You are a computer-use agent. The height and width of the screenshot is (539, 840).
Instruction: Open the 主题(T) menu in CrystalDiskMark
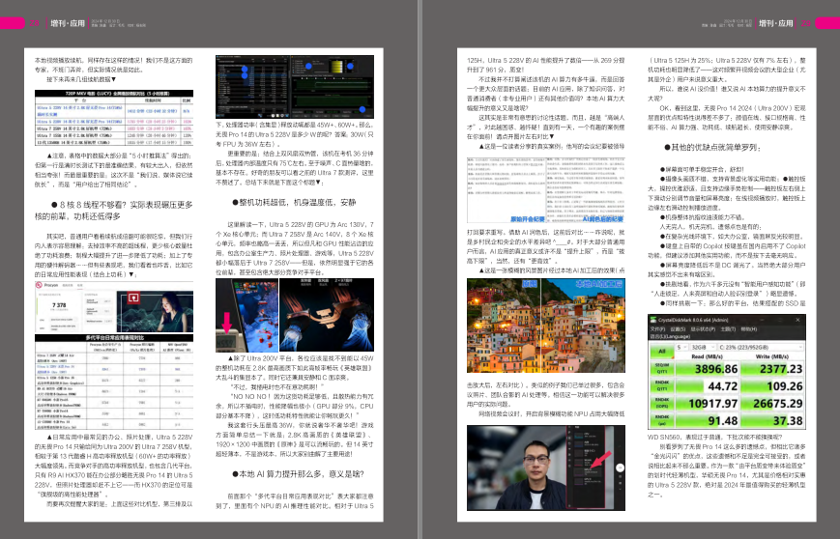[728, 328]
